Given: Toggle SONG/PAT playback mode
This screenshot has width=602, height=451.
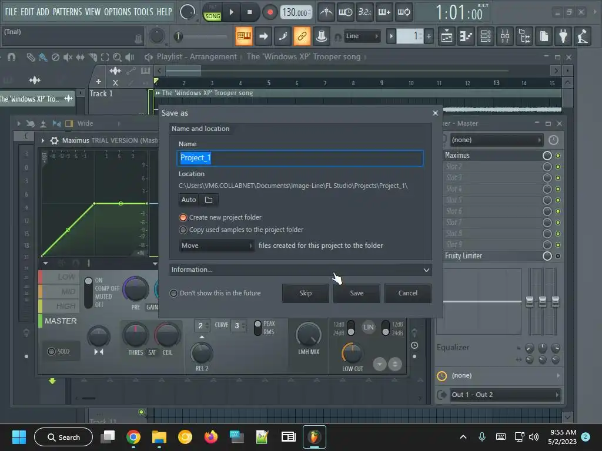Looking at the screenshot, I should [212, 13].
